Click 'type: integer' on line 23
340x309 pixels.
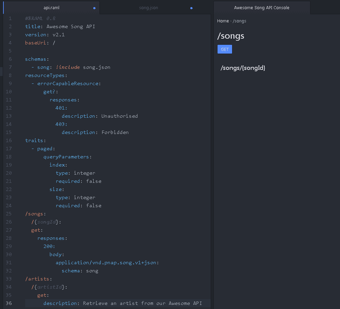[x=75, y=197]
